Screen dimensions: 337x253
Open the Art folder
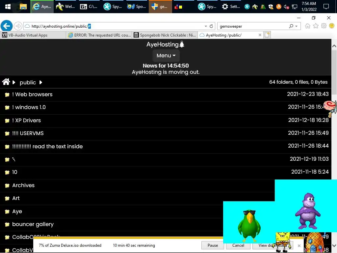(16, 198)
